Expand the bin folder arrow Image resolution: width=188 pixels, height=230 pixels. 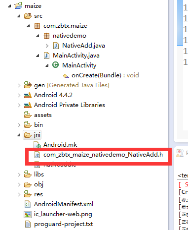click(19, 125)
